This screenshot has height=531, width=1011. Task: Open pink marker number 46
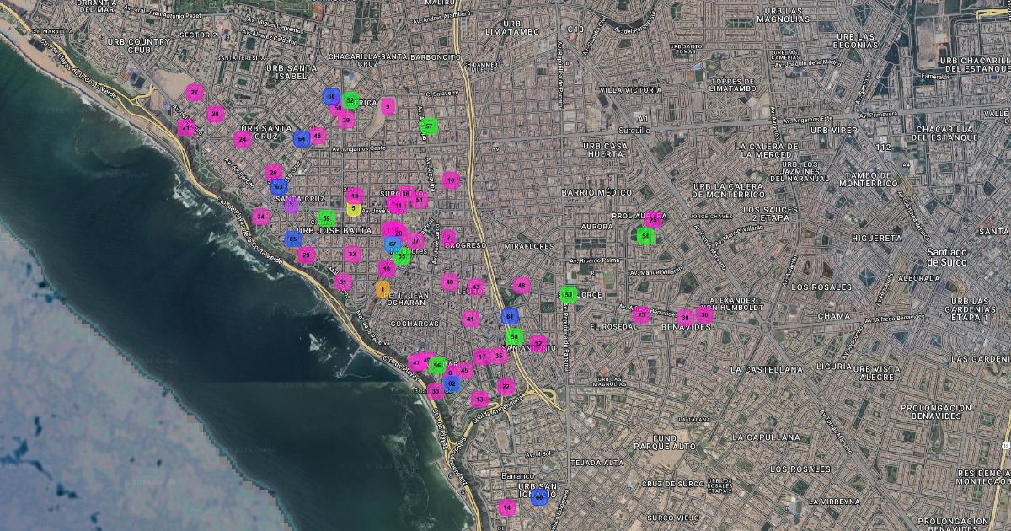click(x=318, y=136)
